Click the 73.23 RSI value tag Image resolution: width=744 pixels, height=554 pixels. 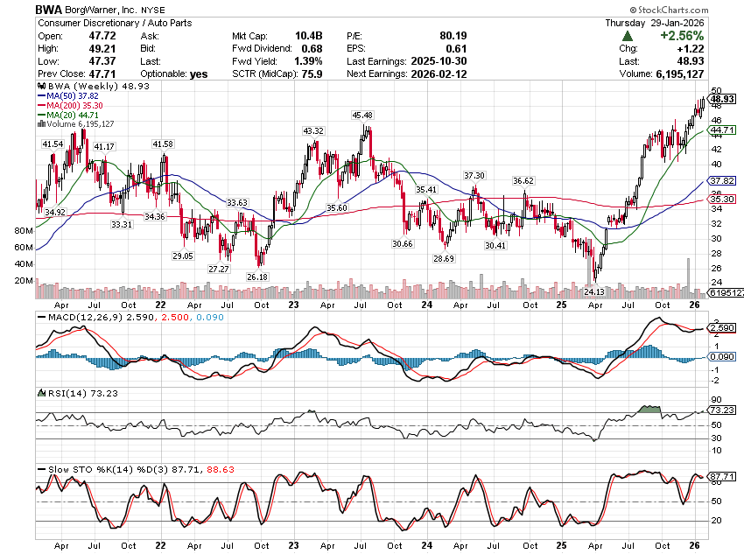click(722, 410)
